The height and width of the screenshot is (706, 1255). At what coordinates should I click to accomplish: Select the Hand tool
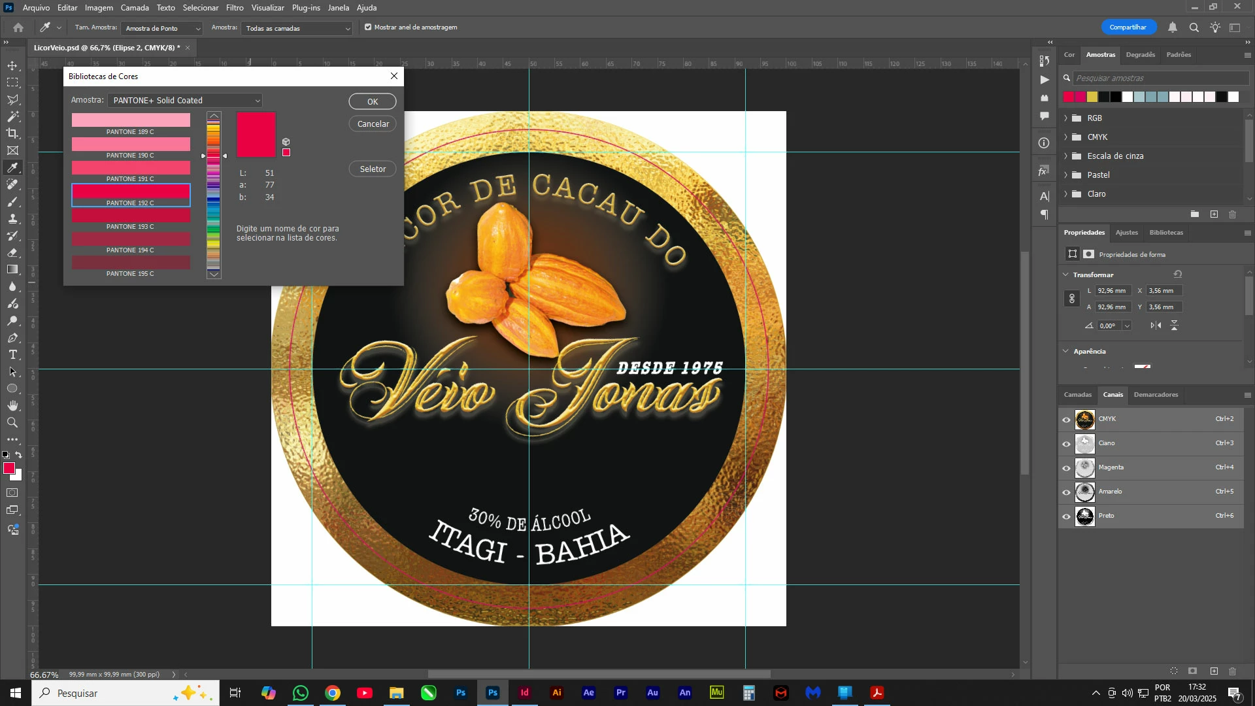click(12, 405)
